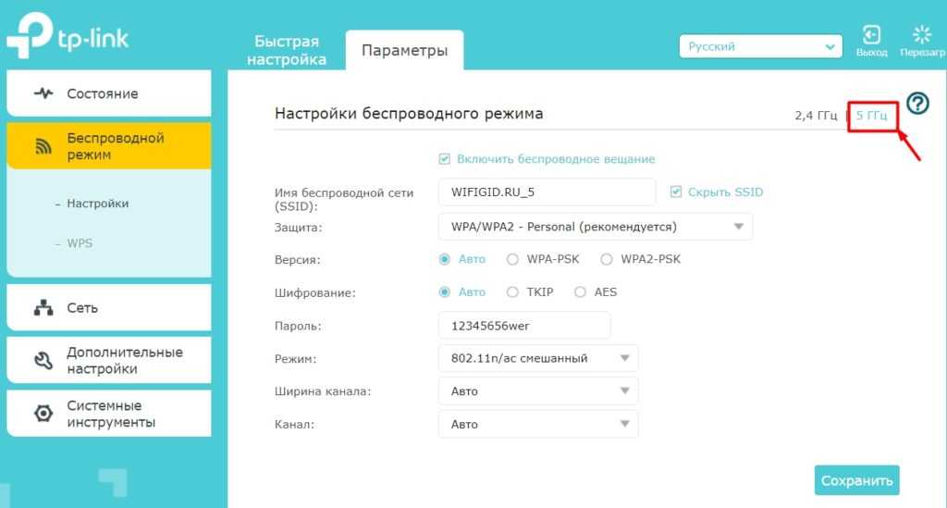Select the Настройки submenu entry
The width and height of the screenshot is (947, 508).
pyautogui.click(x=97, y=204)
